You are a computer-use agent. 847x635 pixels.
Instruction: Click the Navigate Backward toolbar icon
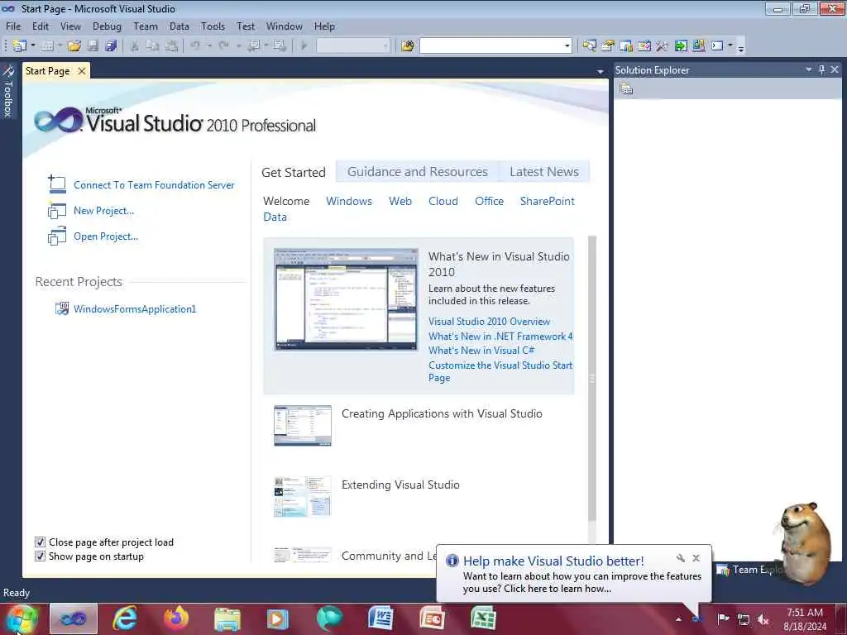253,46
